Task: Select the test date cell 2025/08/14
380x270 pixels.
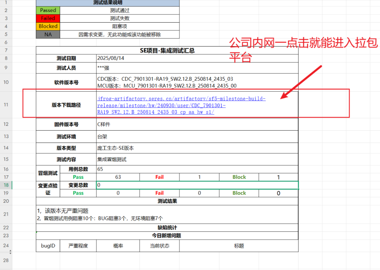Action: [197, 58]
